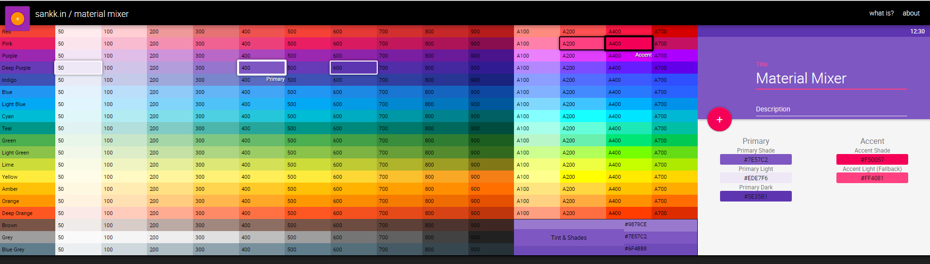930x264 pixels.
Task: Select the Light Green 400 swatch
Action: point(262,153)
